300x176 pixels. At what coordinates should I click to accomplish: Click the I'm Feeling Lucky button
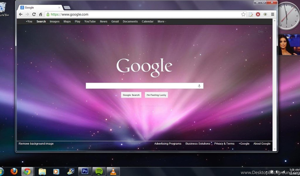click(x=156, y=95)
